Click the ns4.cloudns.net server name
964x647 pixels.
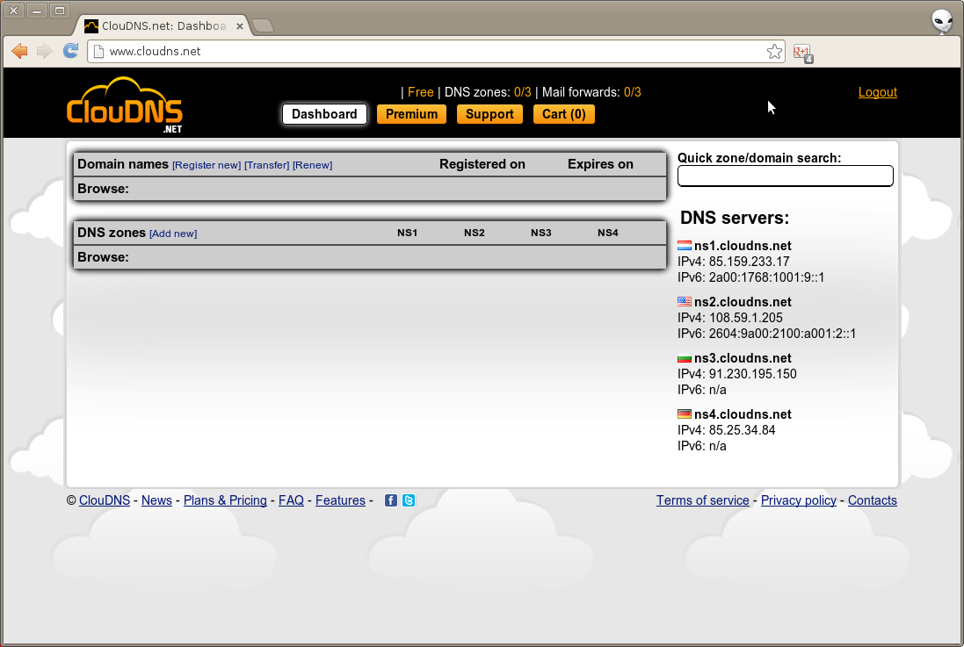point(743,414)
